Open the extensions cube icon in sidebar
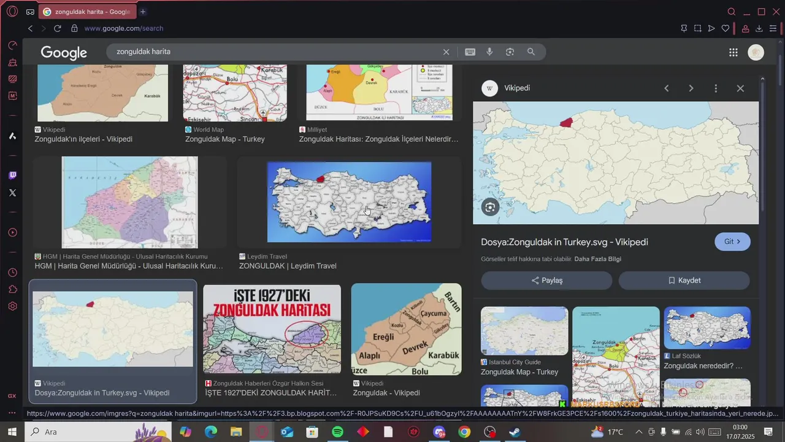 (12, 289)
